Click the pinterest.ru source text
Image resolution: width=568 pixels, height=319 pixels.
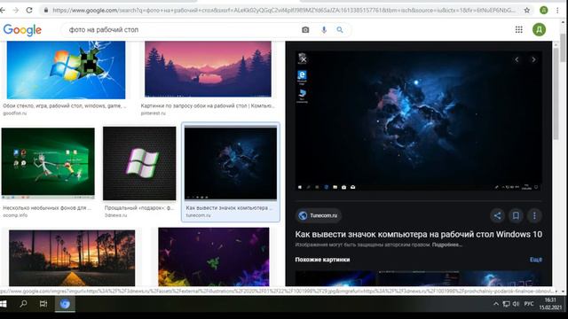click(x=154, y=113)
